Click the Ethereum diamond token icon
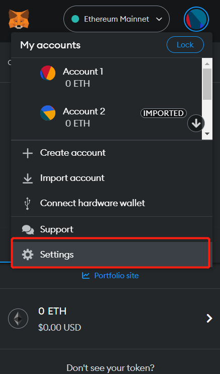This screenshot has width=220, height=374. click(x=18, y=319)
